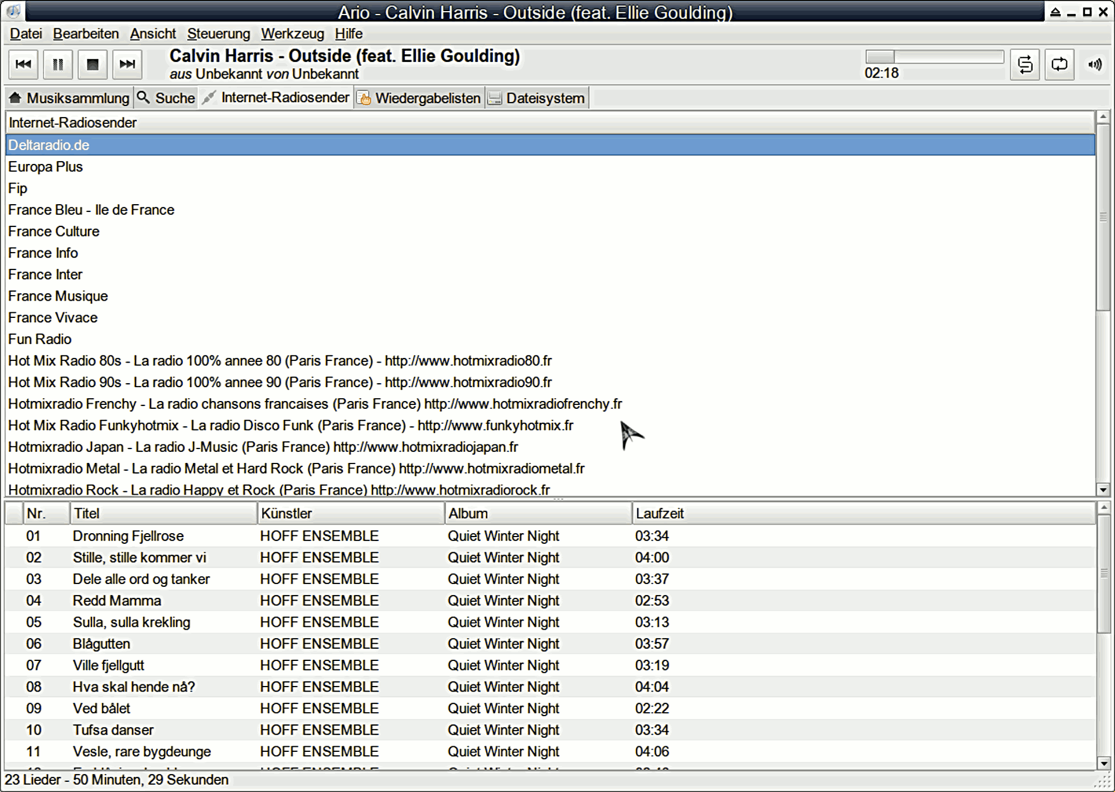This screenshot has width=1115, height=792.
Task: Select track 06 Blågutten
Action: pyautogui.click(x=550, y=644)
